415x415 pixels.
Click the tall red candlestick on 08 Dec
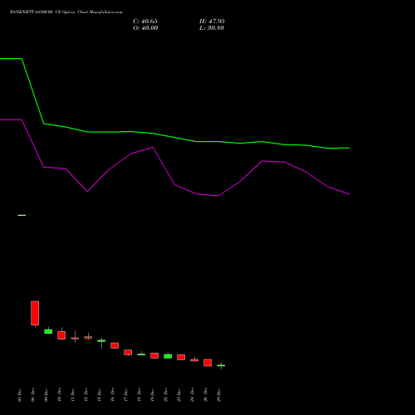(x=35, y=313)
